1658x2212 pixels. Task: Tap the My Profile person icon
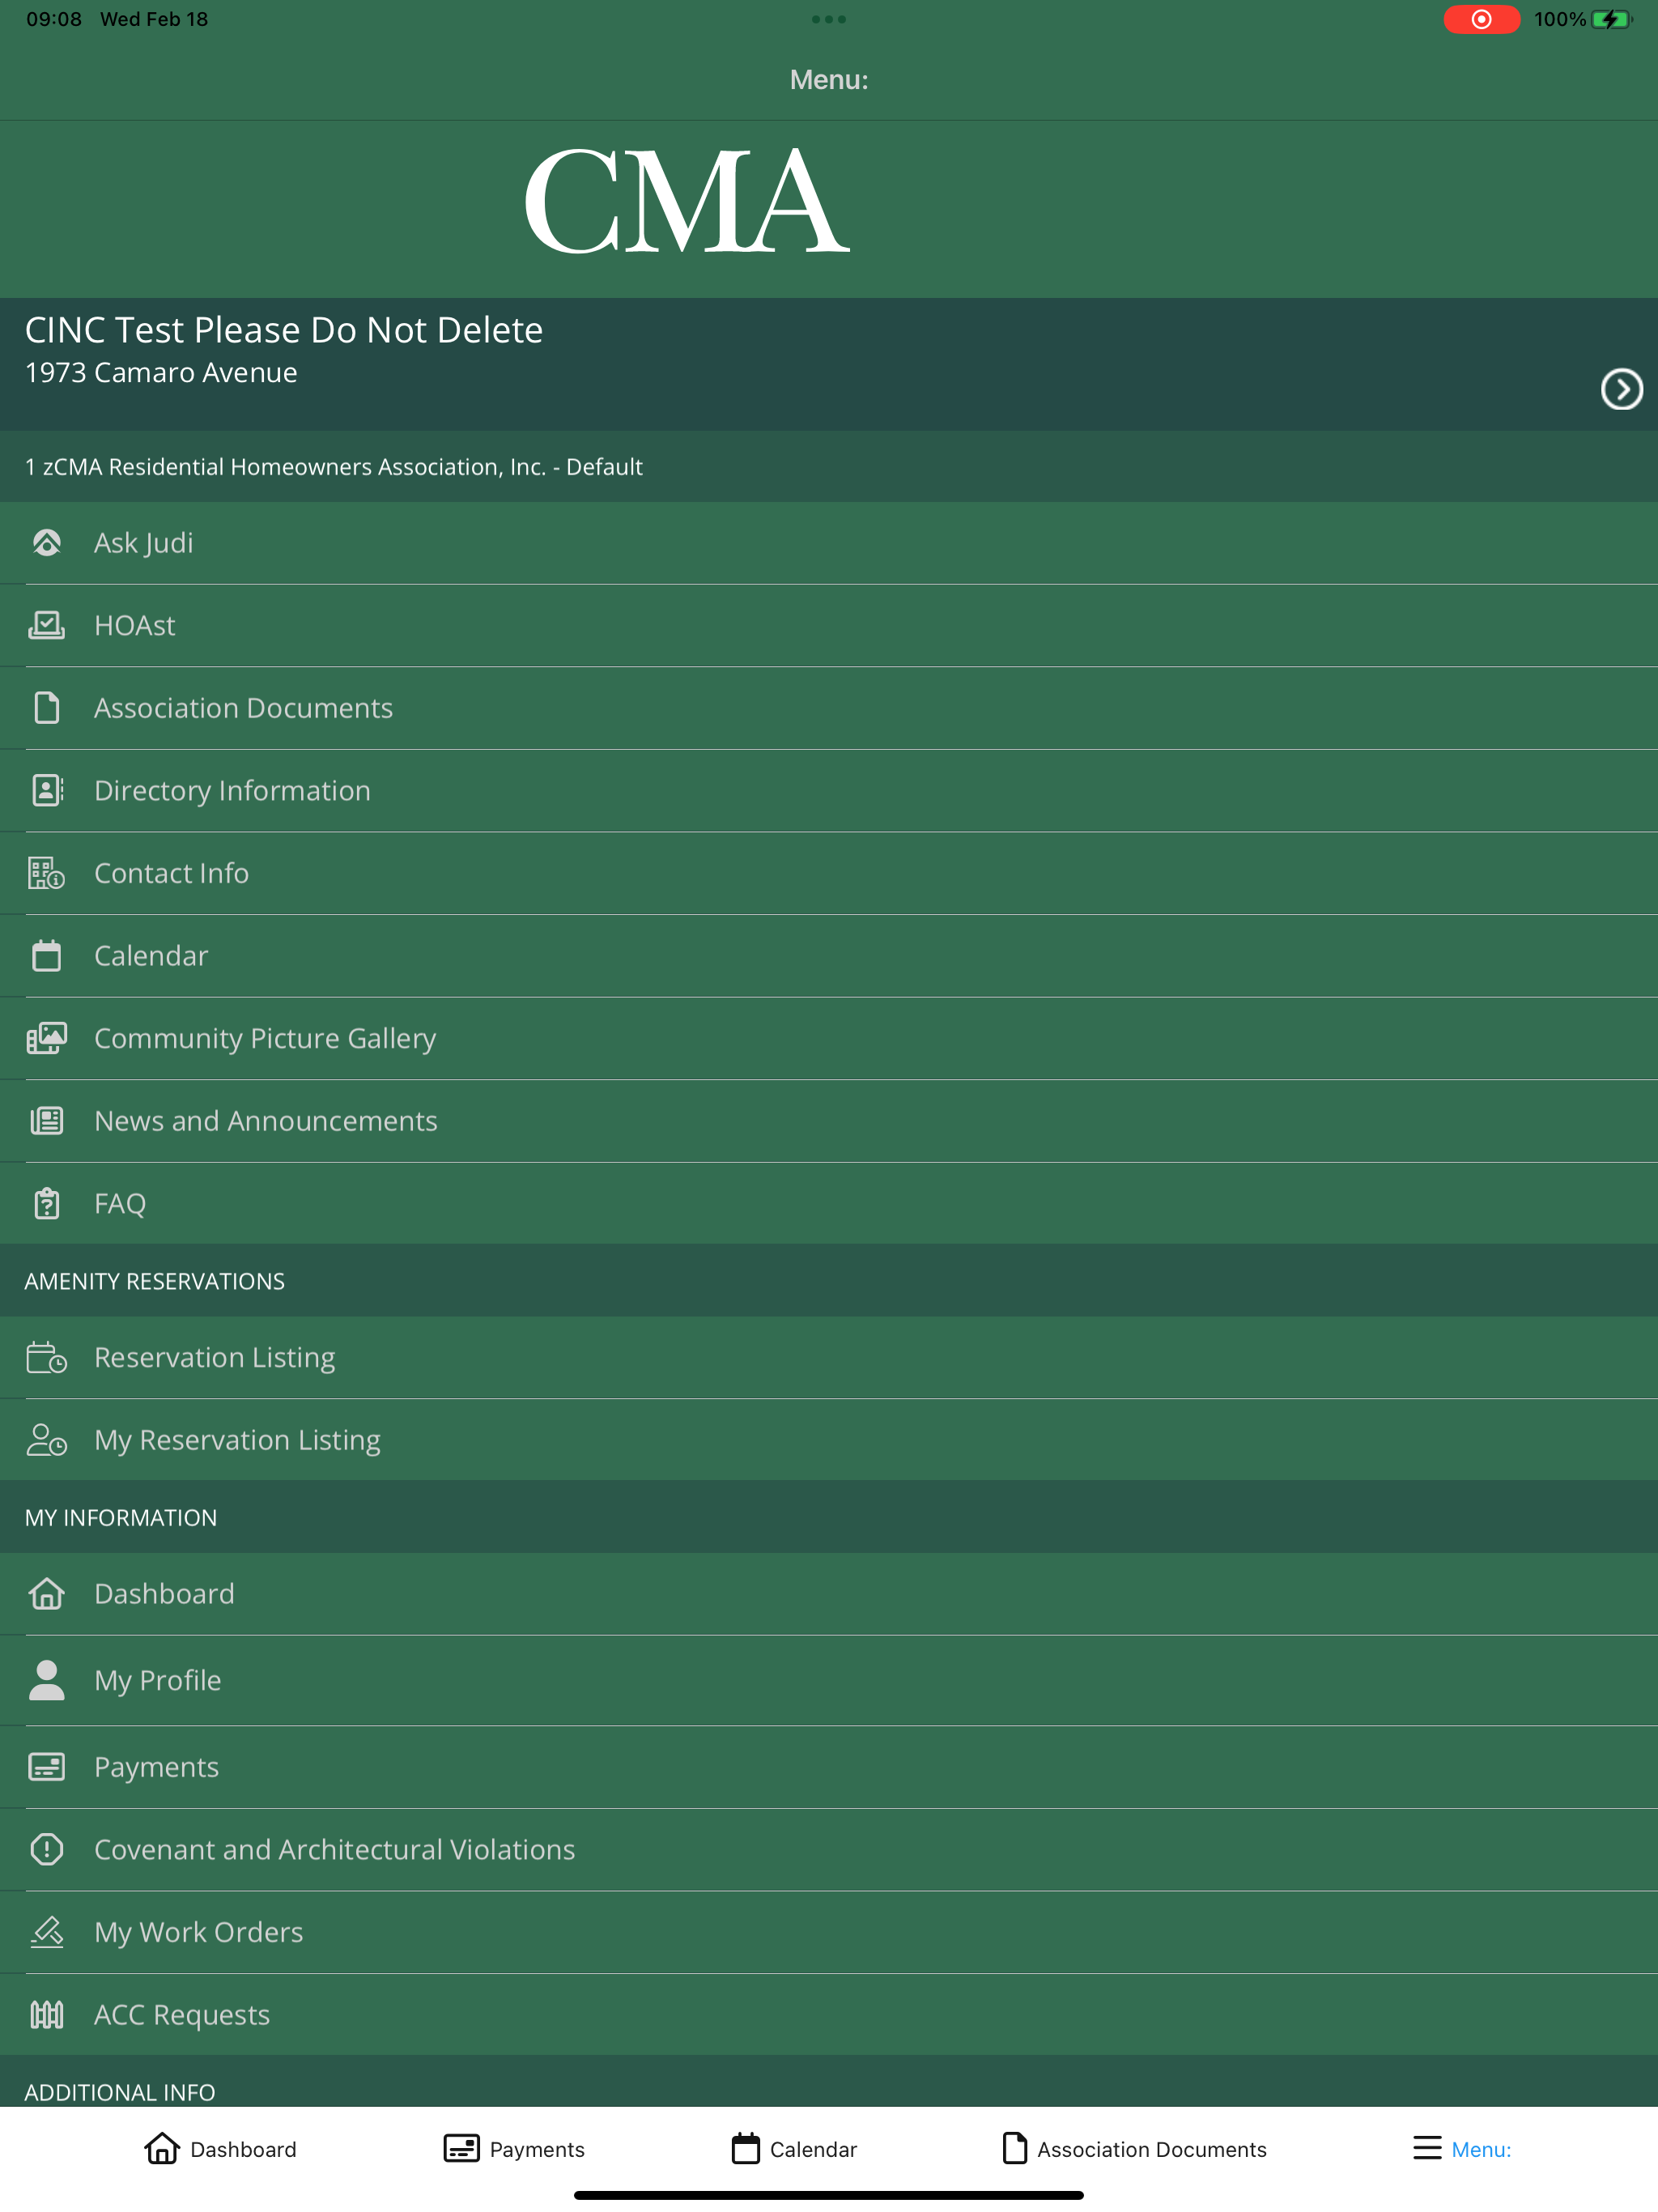47,1680
